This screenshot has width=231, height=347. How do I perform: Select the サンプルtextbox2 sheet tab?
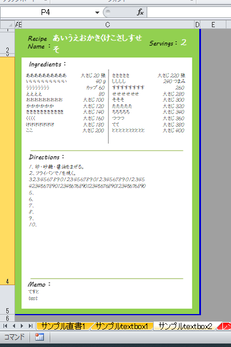[x=185, y=326]
